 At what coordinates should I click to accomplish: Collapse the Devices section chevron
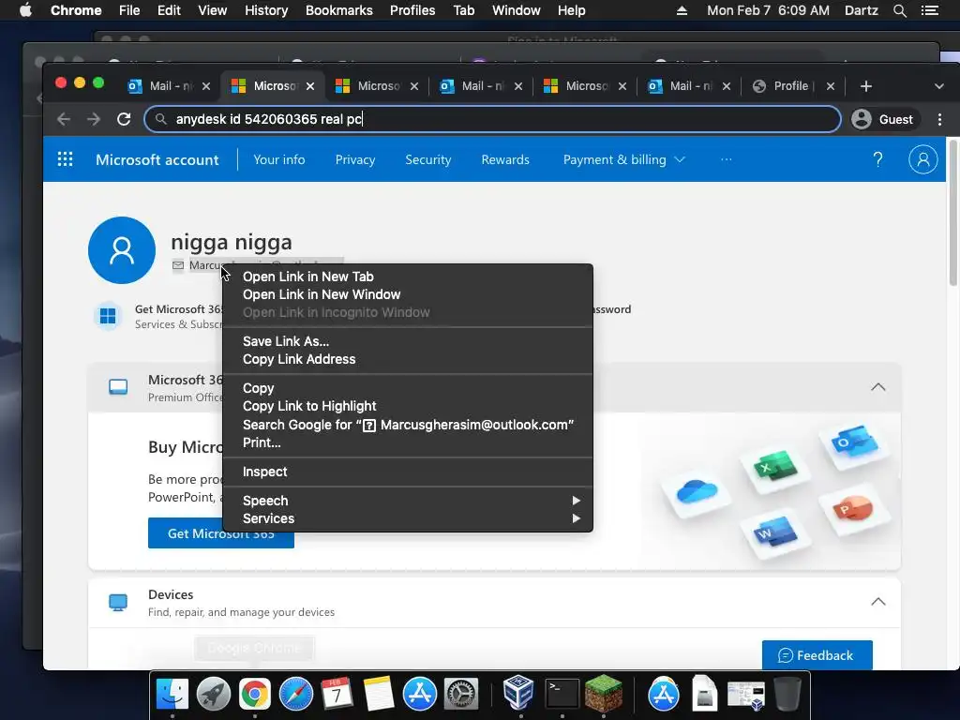[x=877, y=602]
